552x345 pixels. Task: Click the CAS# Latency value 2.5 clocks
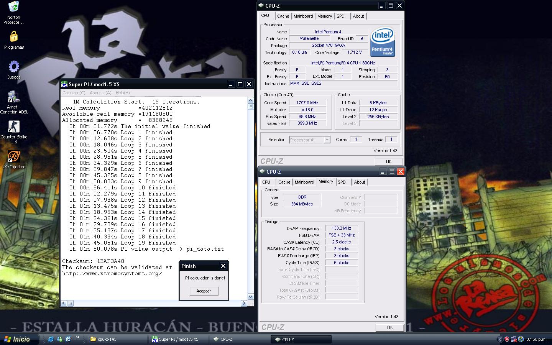342,242
